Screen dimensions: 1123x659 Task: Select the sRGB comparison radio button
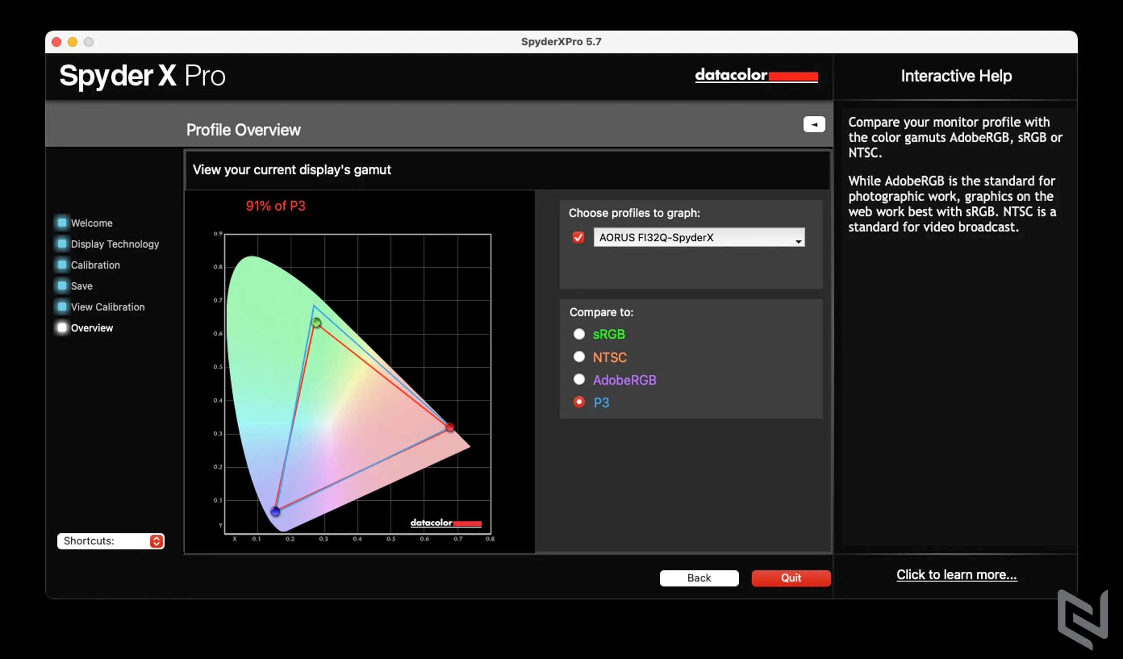(579, 334)
